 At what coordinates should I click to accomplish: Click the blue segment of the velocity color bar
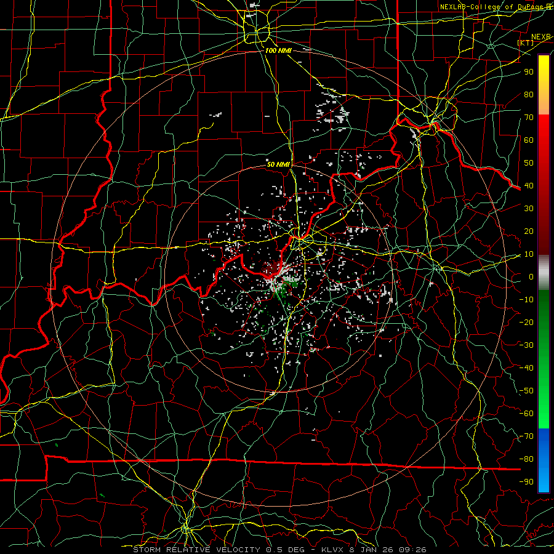(544, 460)
